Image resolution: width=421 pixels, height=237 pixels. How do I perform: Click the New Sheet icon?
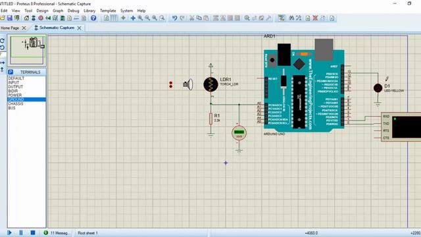tap(308, 18)
